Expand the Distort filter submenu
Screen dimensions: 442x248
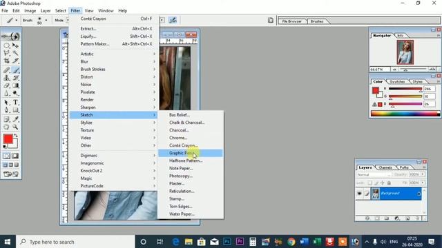113,76
